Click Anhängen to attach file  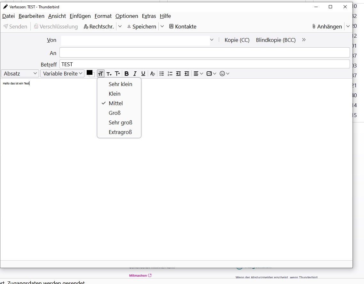(327, 27)
